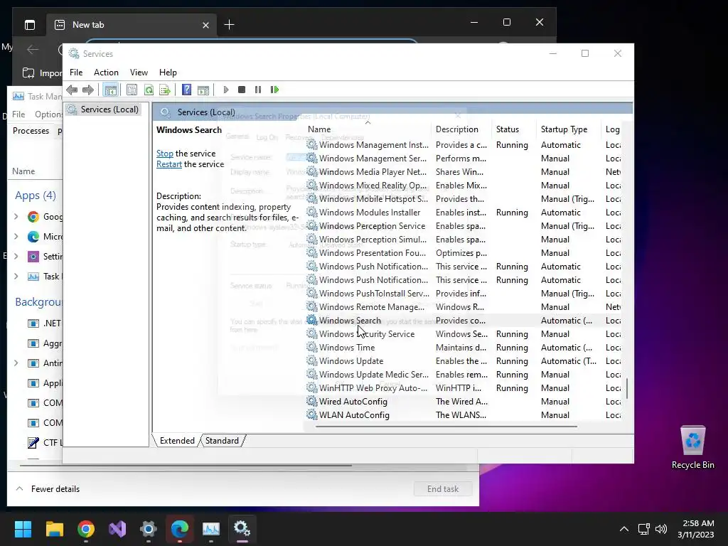Viewport: 728px width, 546px height.
Task: Show hidden icons in system tray
Action: (x=624, y=529)
